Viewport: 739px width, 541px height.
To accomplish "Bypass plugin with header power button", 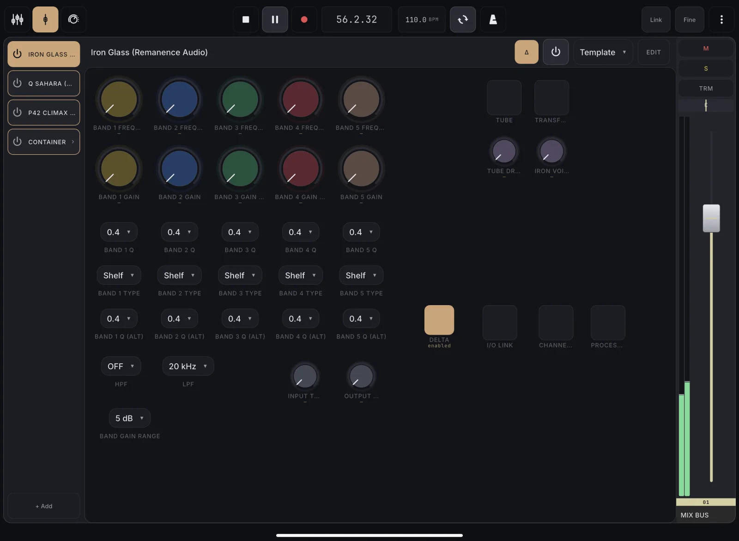I will [556, 52].
